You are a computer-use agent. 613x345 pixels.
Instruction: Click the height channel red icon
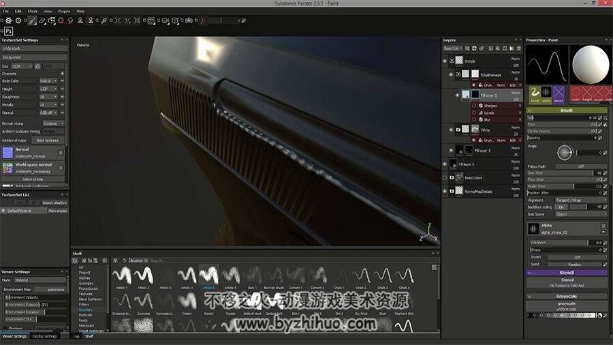click(x=587, y=94)
